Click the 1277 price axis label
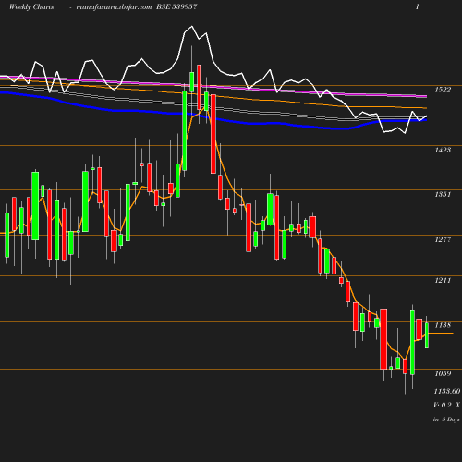 pyautogui.click(x=443, y=239)
